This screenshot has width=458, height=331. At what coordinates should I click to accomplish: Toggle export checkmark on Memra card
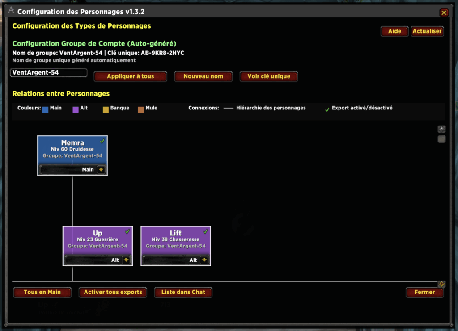(x=102, y=141)
